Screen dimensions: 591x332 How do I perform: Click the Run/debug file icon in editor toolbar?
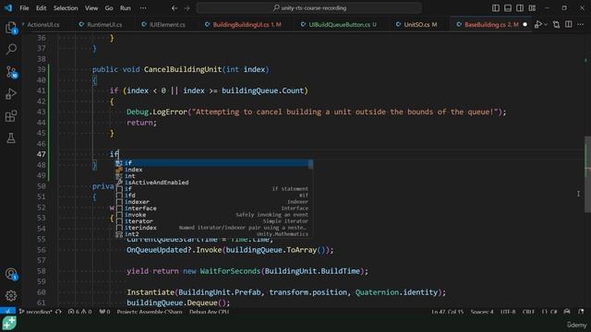pos(537,25)
